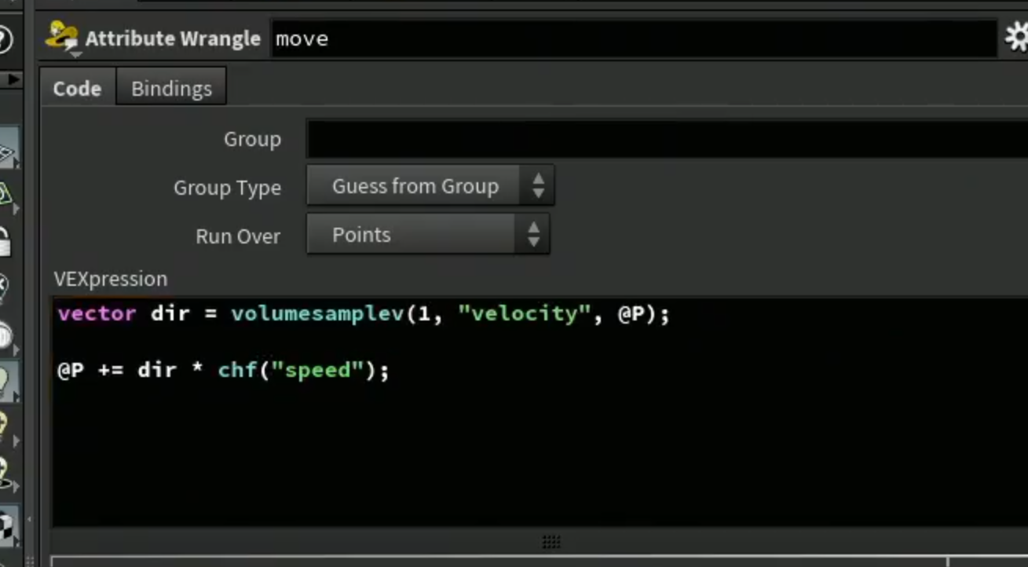This screenshot has height=567, width=1028.
Task: Open the parameter gear menu
Action: pos(1015,37)
